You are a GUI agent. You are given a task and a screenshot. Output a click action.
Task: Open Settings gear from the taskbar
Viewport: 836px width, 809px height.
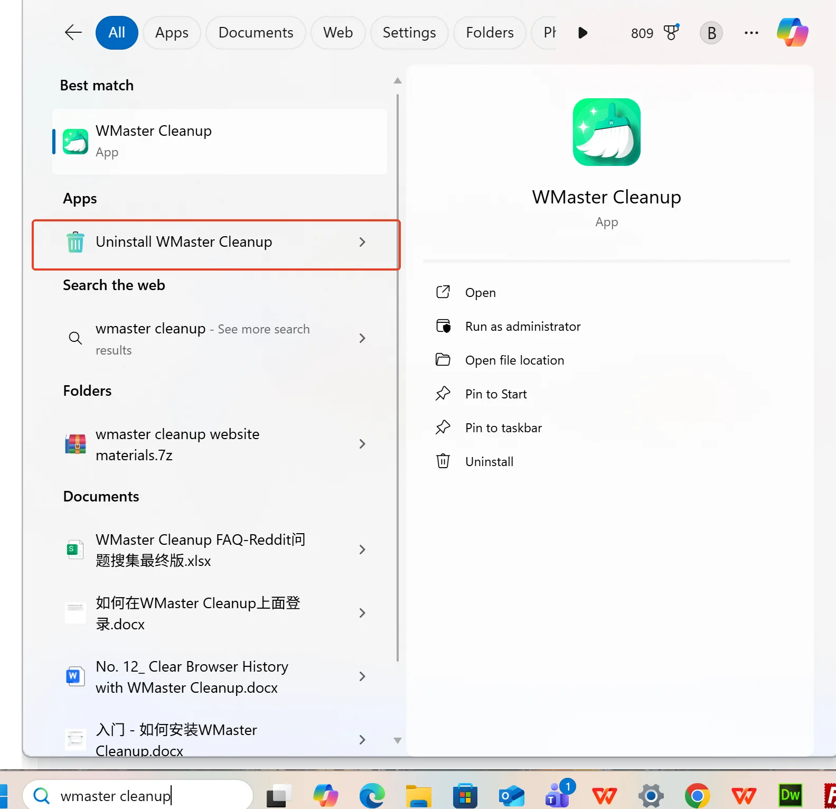[651, 796]
